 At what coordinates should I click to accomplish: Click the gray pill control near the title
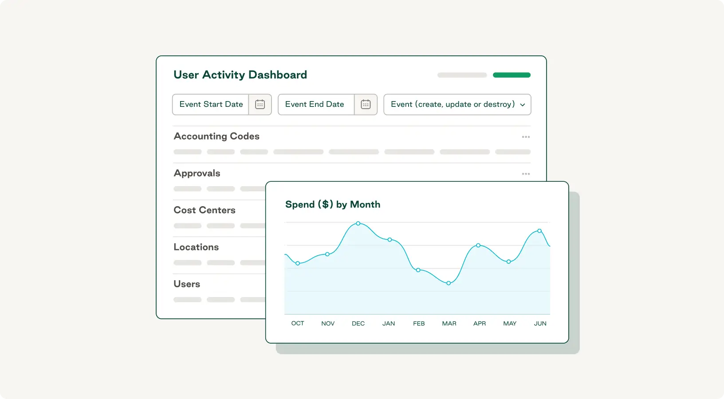click(461, 75)
